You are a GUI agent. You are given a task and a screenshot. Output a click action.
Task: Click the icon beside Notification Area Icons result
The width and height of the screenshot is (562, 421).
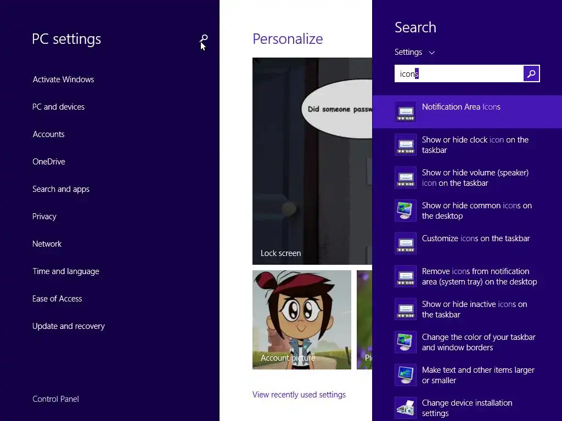click(x=406, y=112)
